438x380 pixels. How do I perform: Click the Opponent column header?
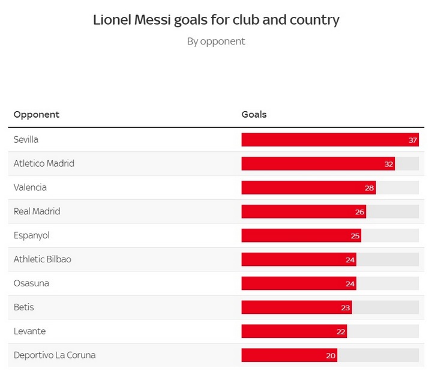pos(37,115)
